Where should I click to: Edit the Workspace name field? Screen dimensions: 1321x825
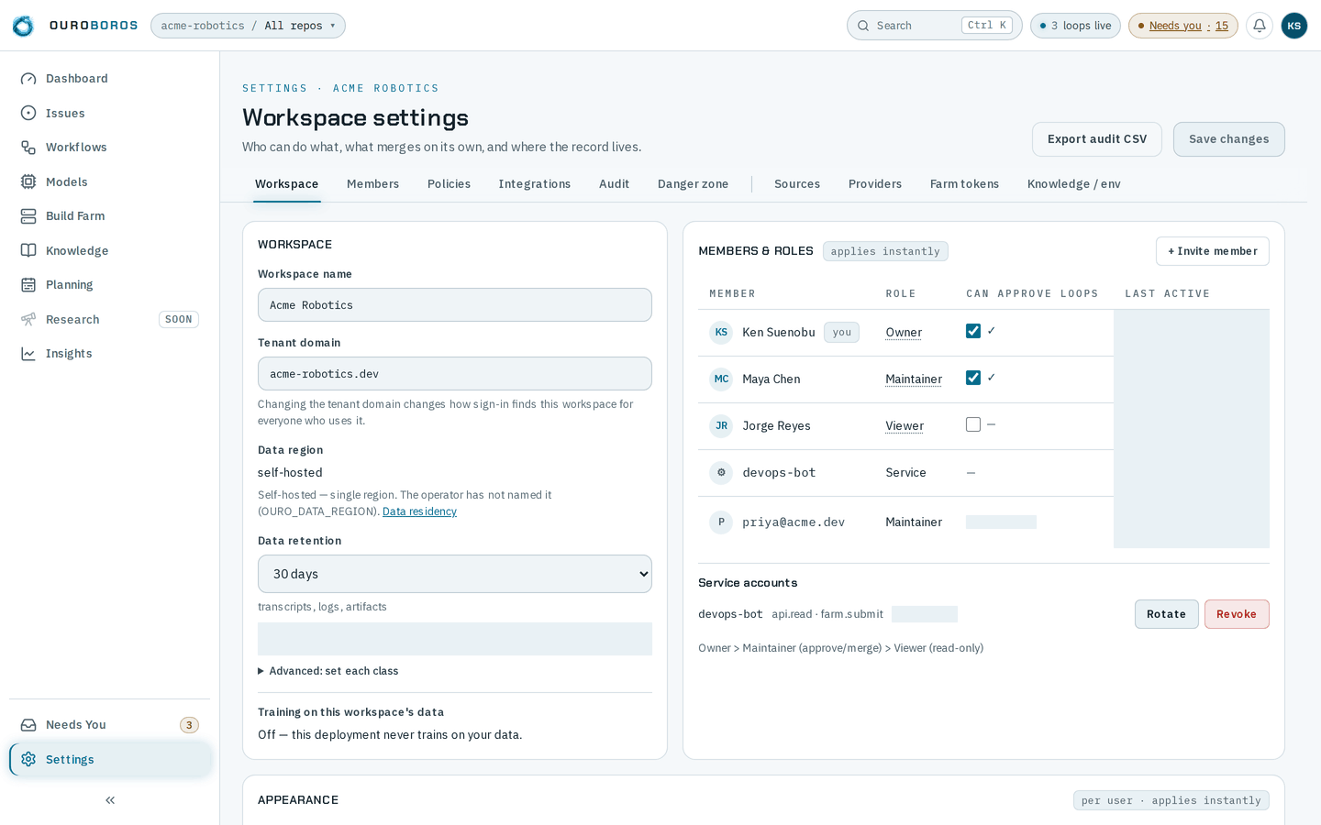pos(455,305)
